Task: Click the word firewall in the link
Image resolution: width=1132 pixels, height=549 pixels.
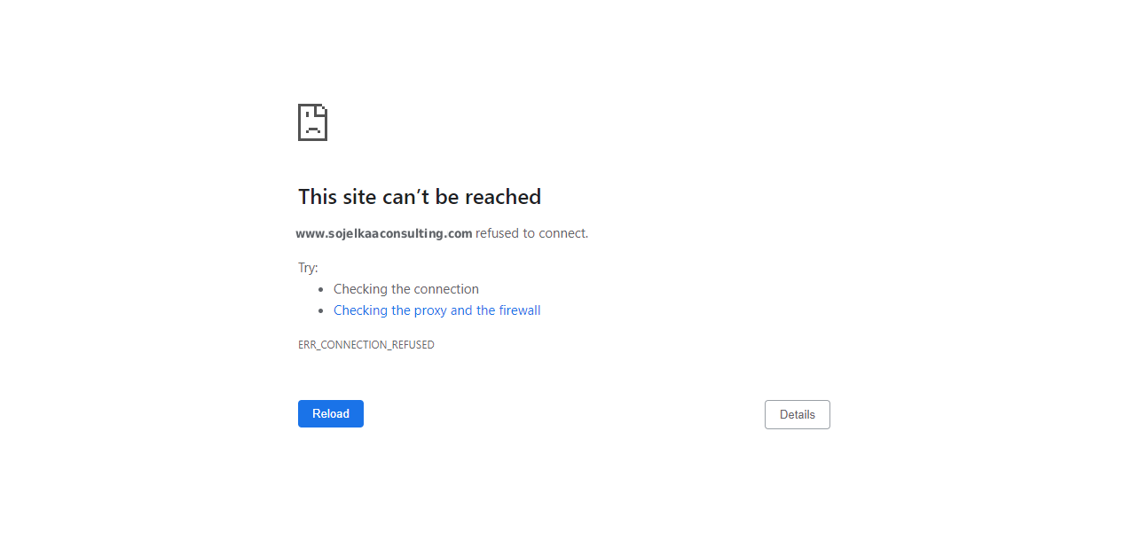Action: (x=520, y=310)
